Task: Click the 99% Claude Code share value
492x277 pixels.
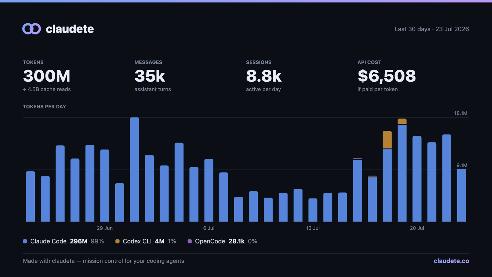Action: tap(97, 241)
